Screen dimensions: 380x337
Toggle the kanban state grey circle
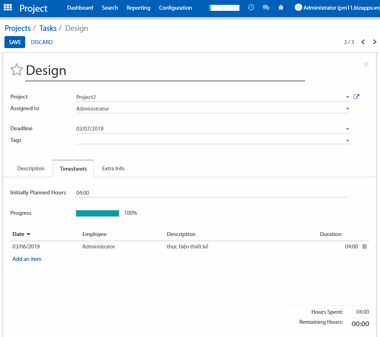pos(366,65)
